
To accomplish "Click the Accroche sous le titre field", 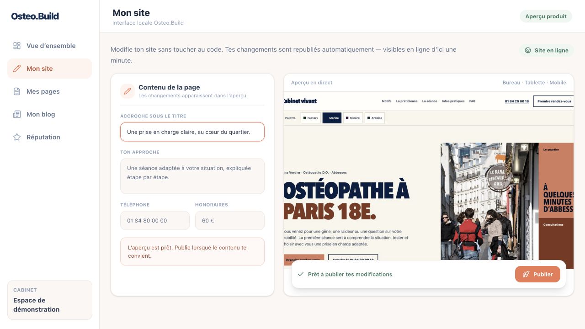I will pyautogui.click(x=192, y=132).
